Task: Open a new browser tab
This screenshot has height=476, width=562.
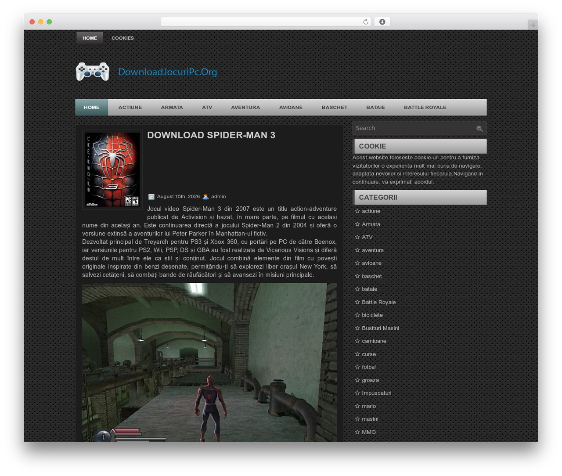Action: 533,25
